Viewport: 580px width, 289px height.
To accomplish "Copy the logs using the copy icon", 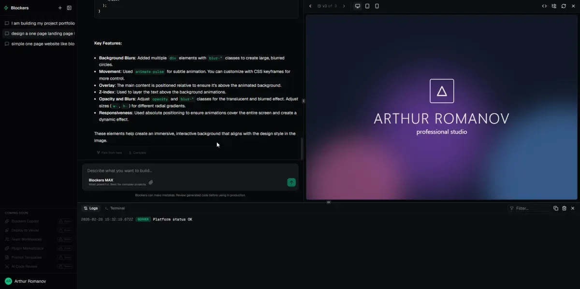I will (x=556, y=208).
